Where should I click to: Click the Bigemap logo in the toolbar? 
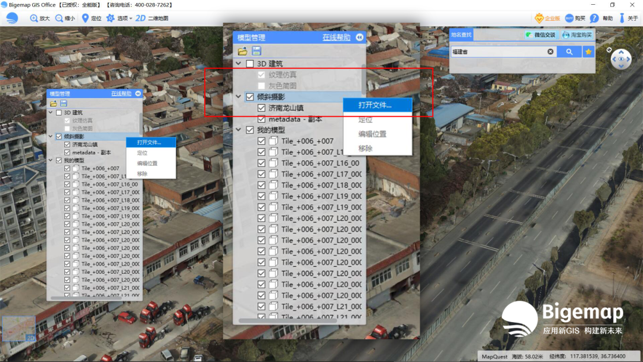coord(12,18)
